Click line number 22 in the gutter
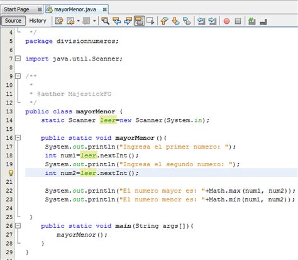Image resolution: width=298 pixels, height=260 pixels. coord(9,191)
